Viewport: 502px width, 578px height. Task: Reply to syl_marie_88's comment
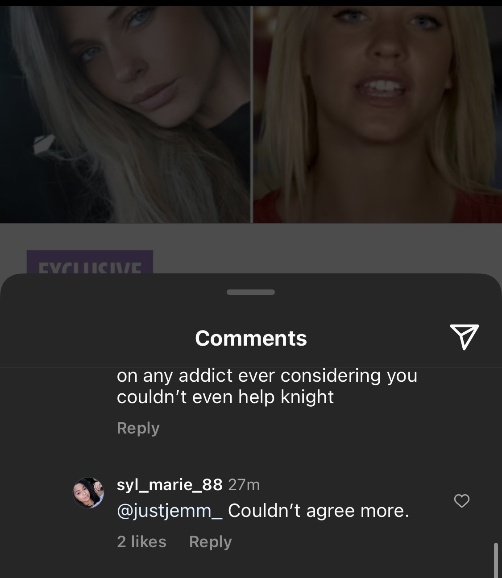(210, 541)
